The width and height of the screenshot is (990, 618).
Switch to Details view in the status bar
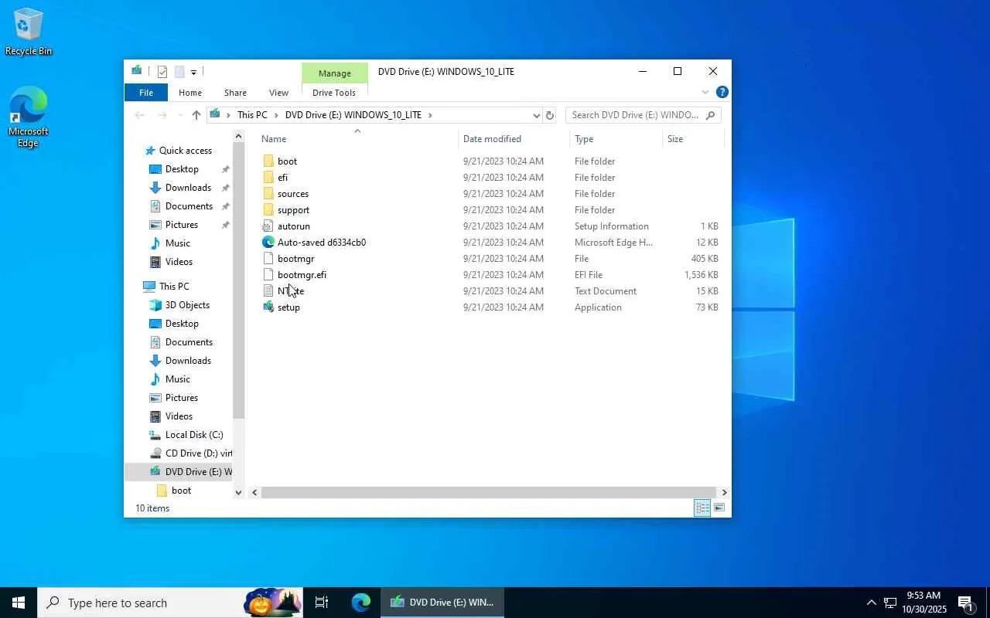tap(702, 508)
